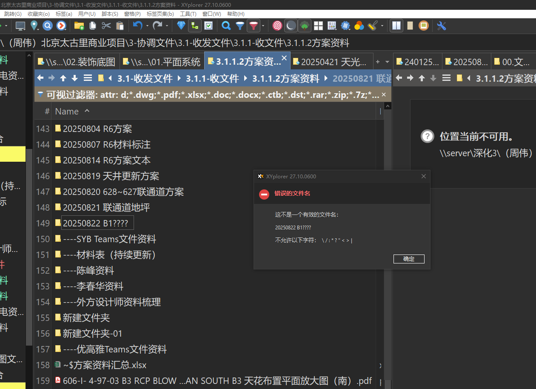Click the blue funnel filter icon
Viewport: 536px width, 389px height.
(x=240, y=26)
